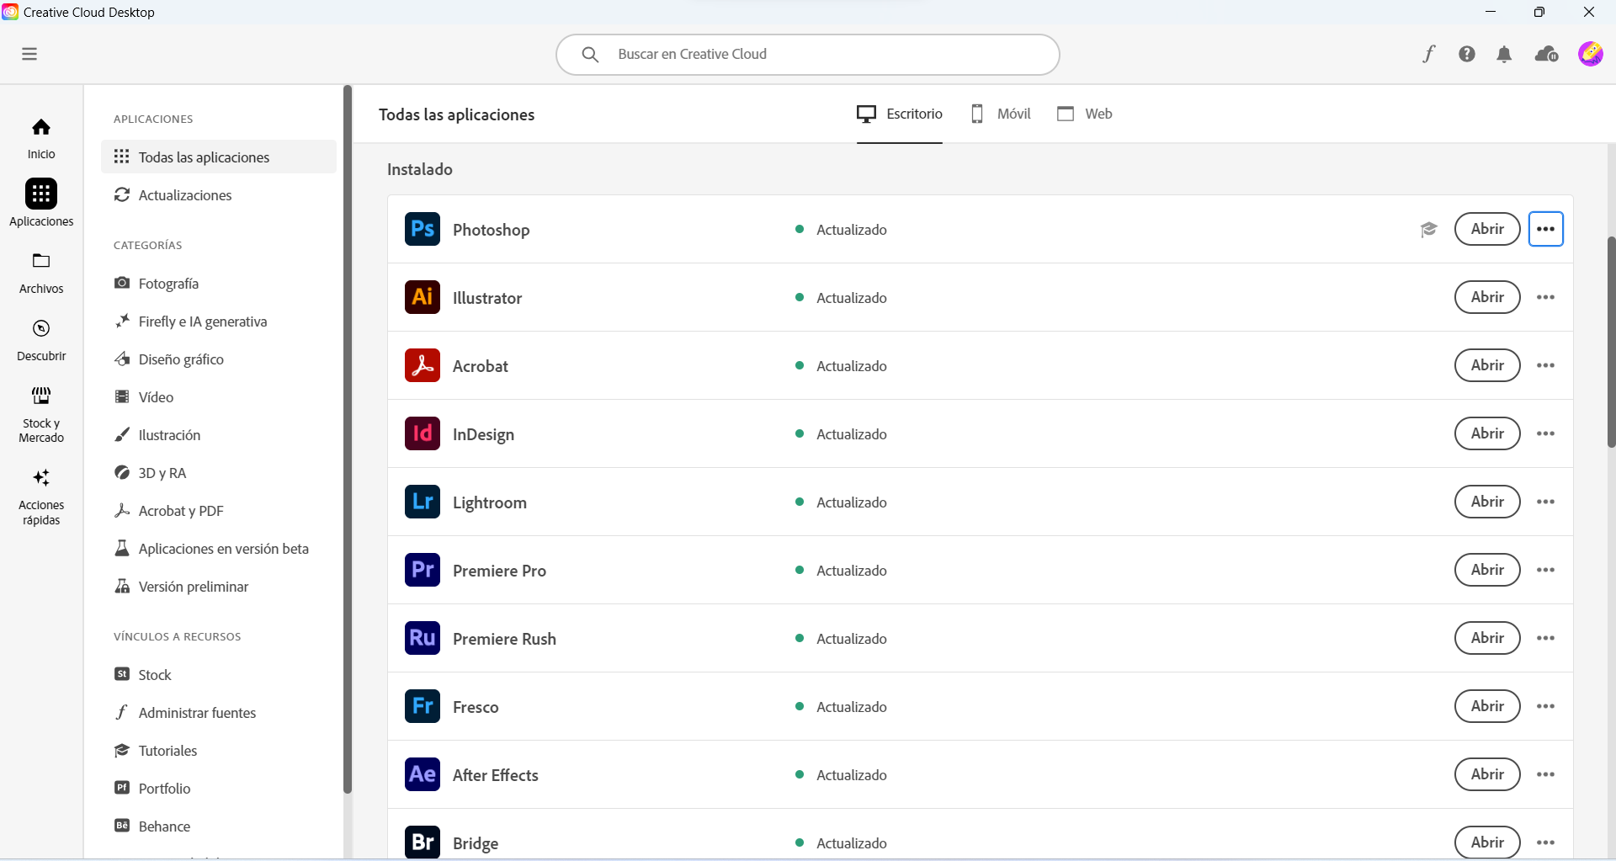Open the help question mark icon
Image resolution: width=1616 pixels, height=861 pixels.
pyautogui.click(x=1468, y=54)
